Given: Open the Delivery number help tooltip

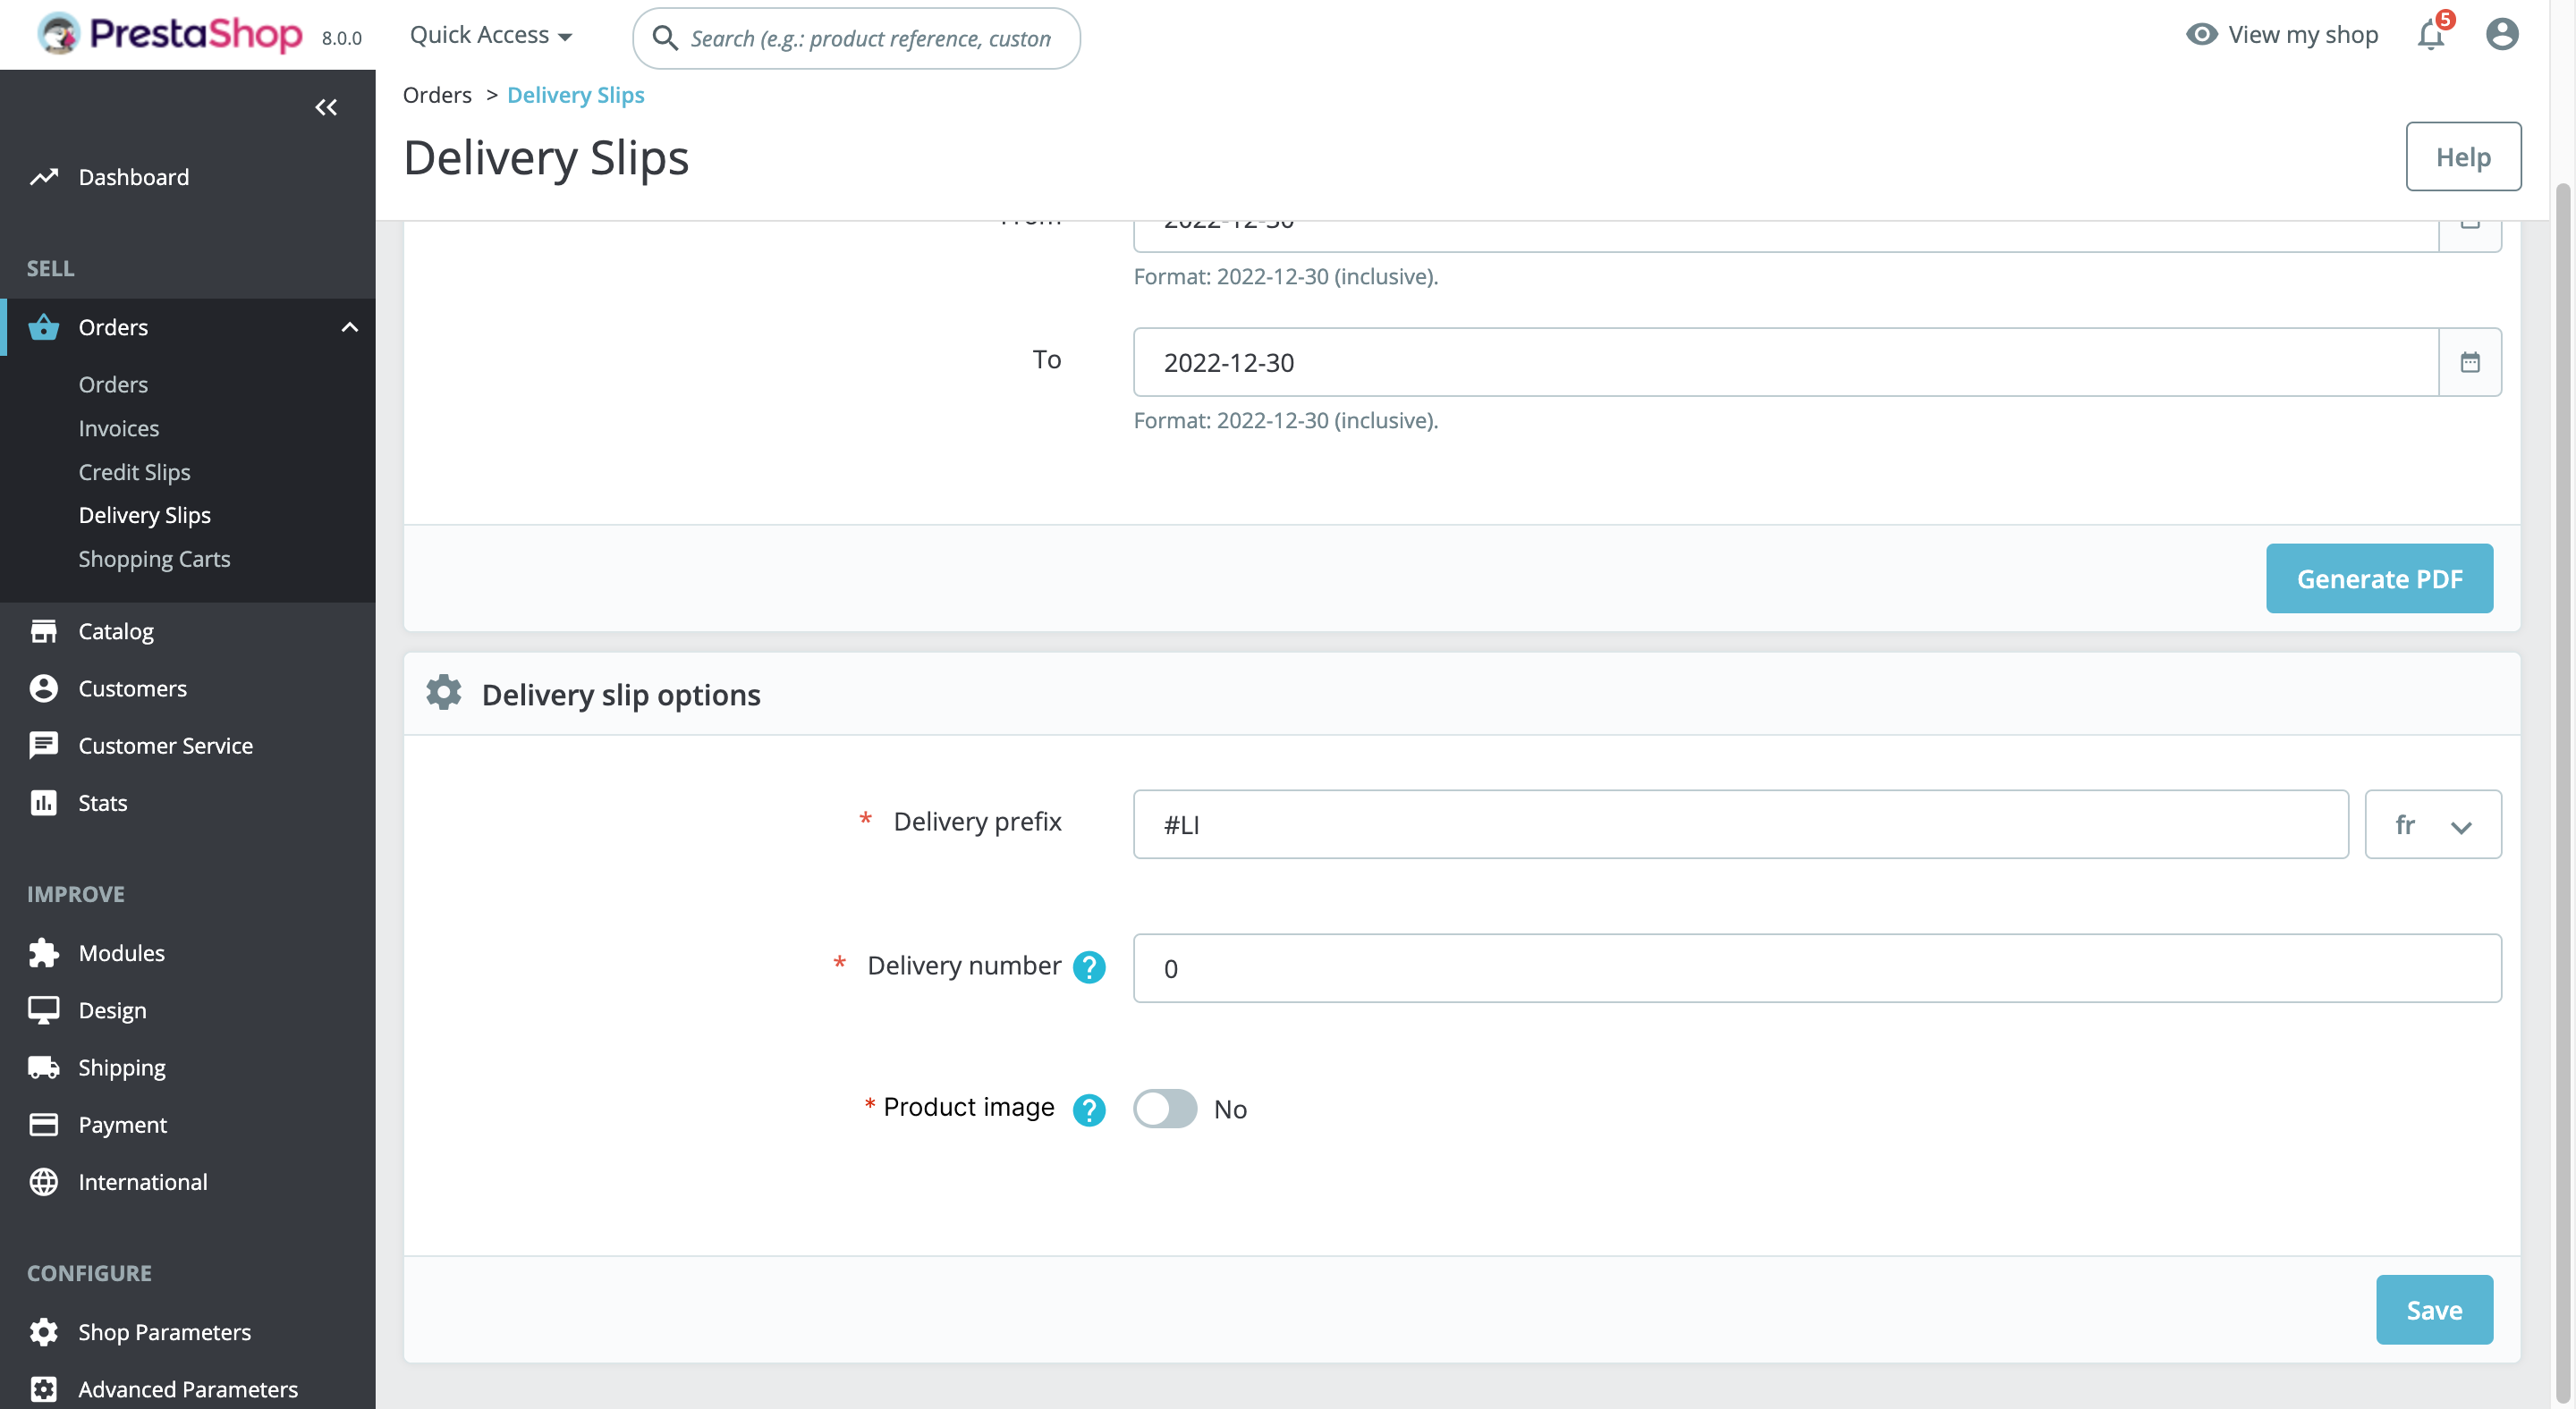Looking at the screenshot, I should pyautogui.click(x=1089, y=966).
